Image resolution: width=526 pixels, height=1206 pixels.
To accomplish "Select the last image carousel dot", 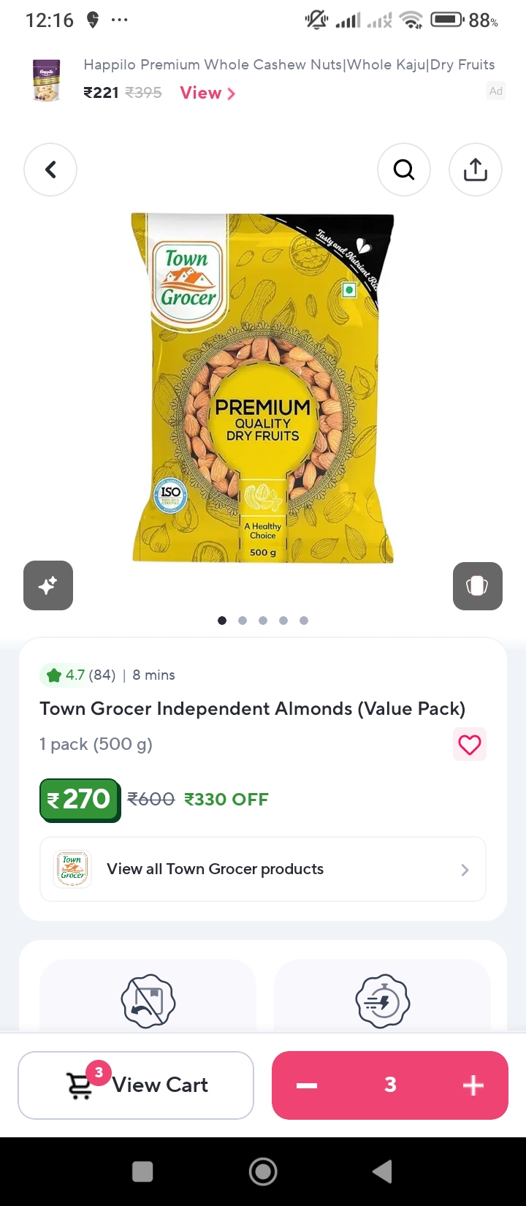I will click(x=304, y=621).
